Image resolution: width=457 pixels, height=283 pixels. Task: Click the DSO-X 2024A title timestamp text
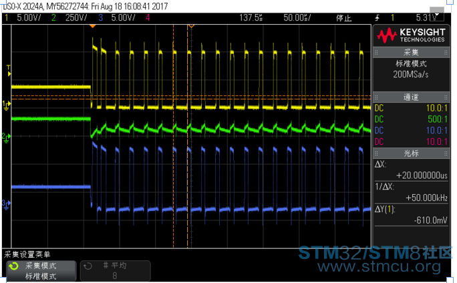tap(85, 6)
